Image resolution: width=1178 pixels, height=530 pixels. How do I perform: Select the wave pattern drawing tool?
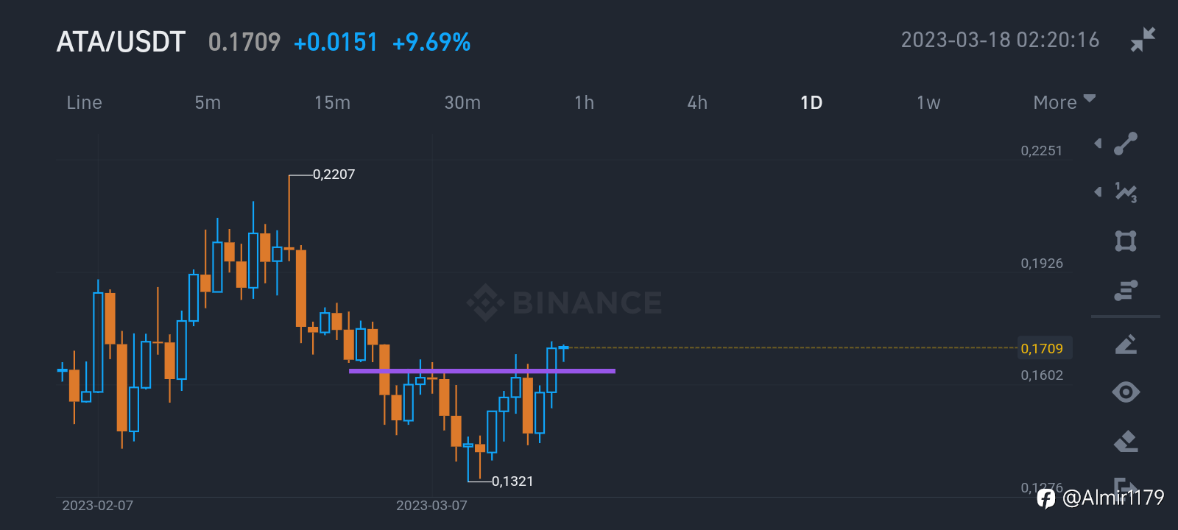pos(1126,192)
